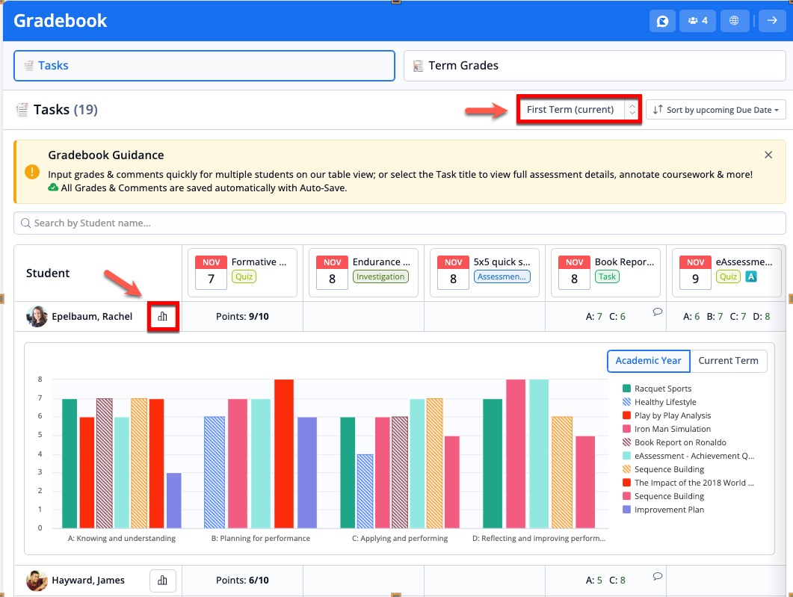Expand Sort by upcoming Due Date menu
Image resolution: width=793 pixels, height=597 pixels.
tap(715, 110)
